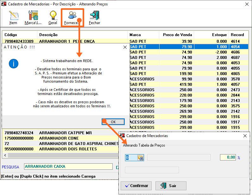
Task: Click record number 4614
Action: point(235,41)
